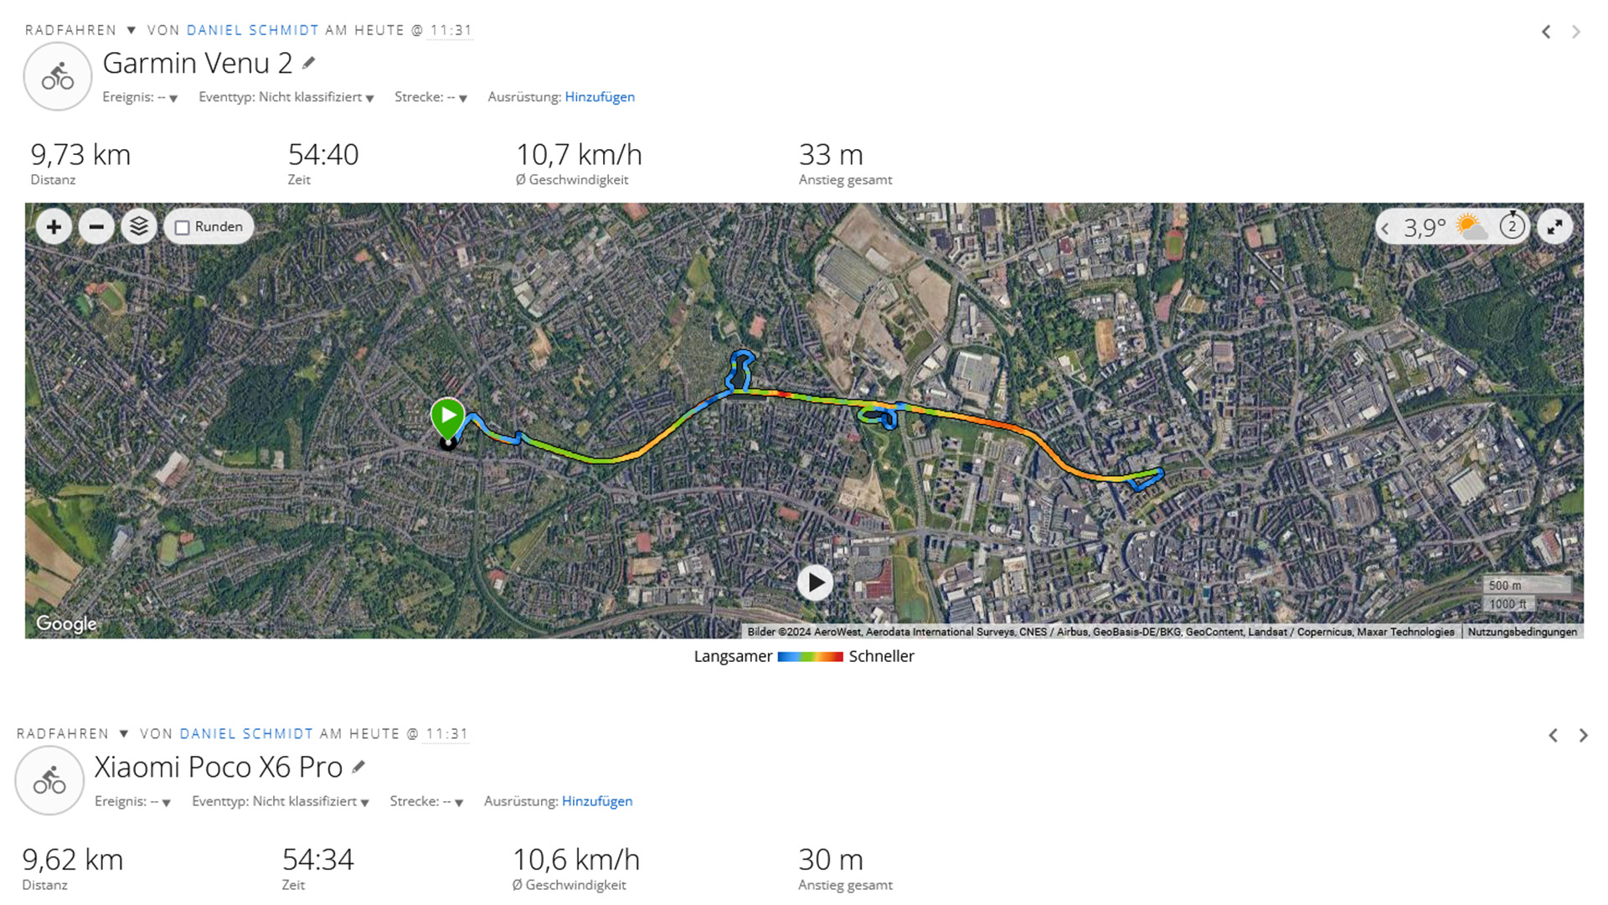
Task: Open the Radfahren activity type menu at top
Action: point(80,30)
